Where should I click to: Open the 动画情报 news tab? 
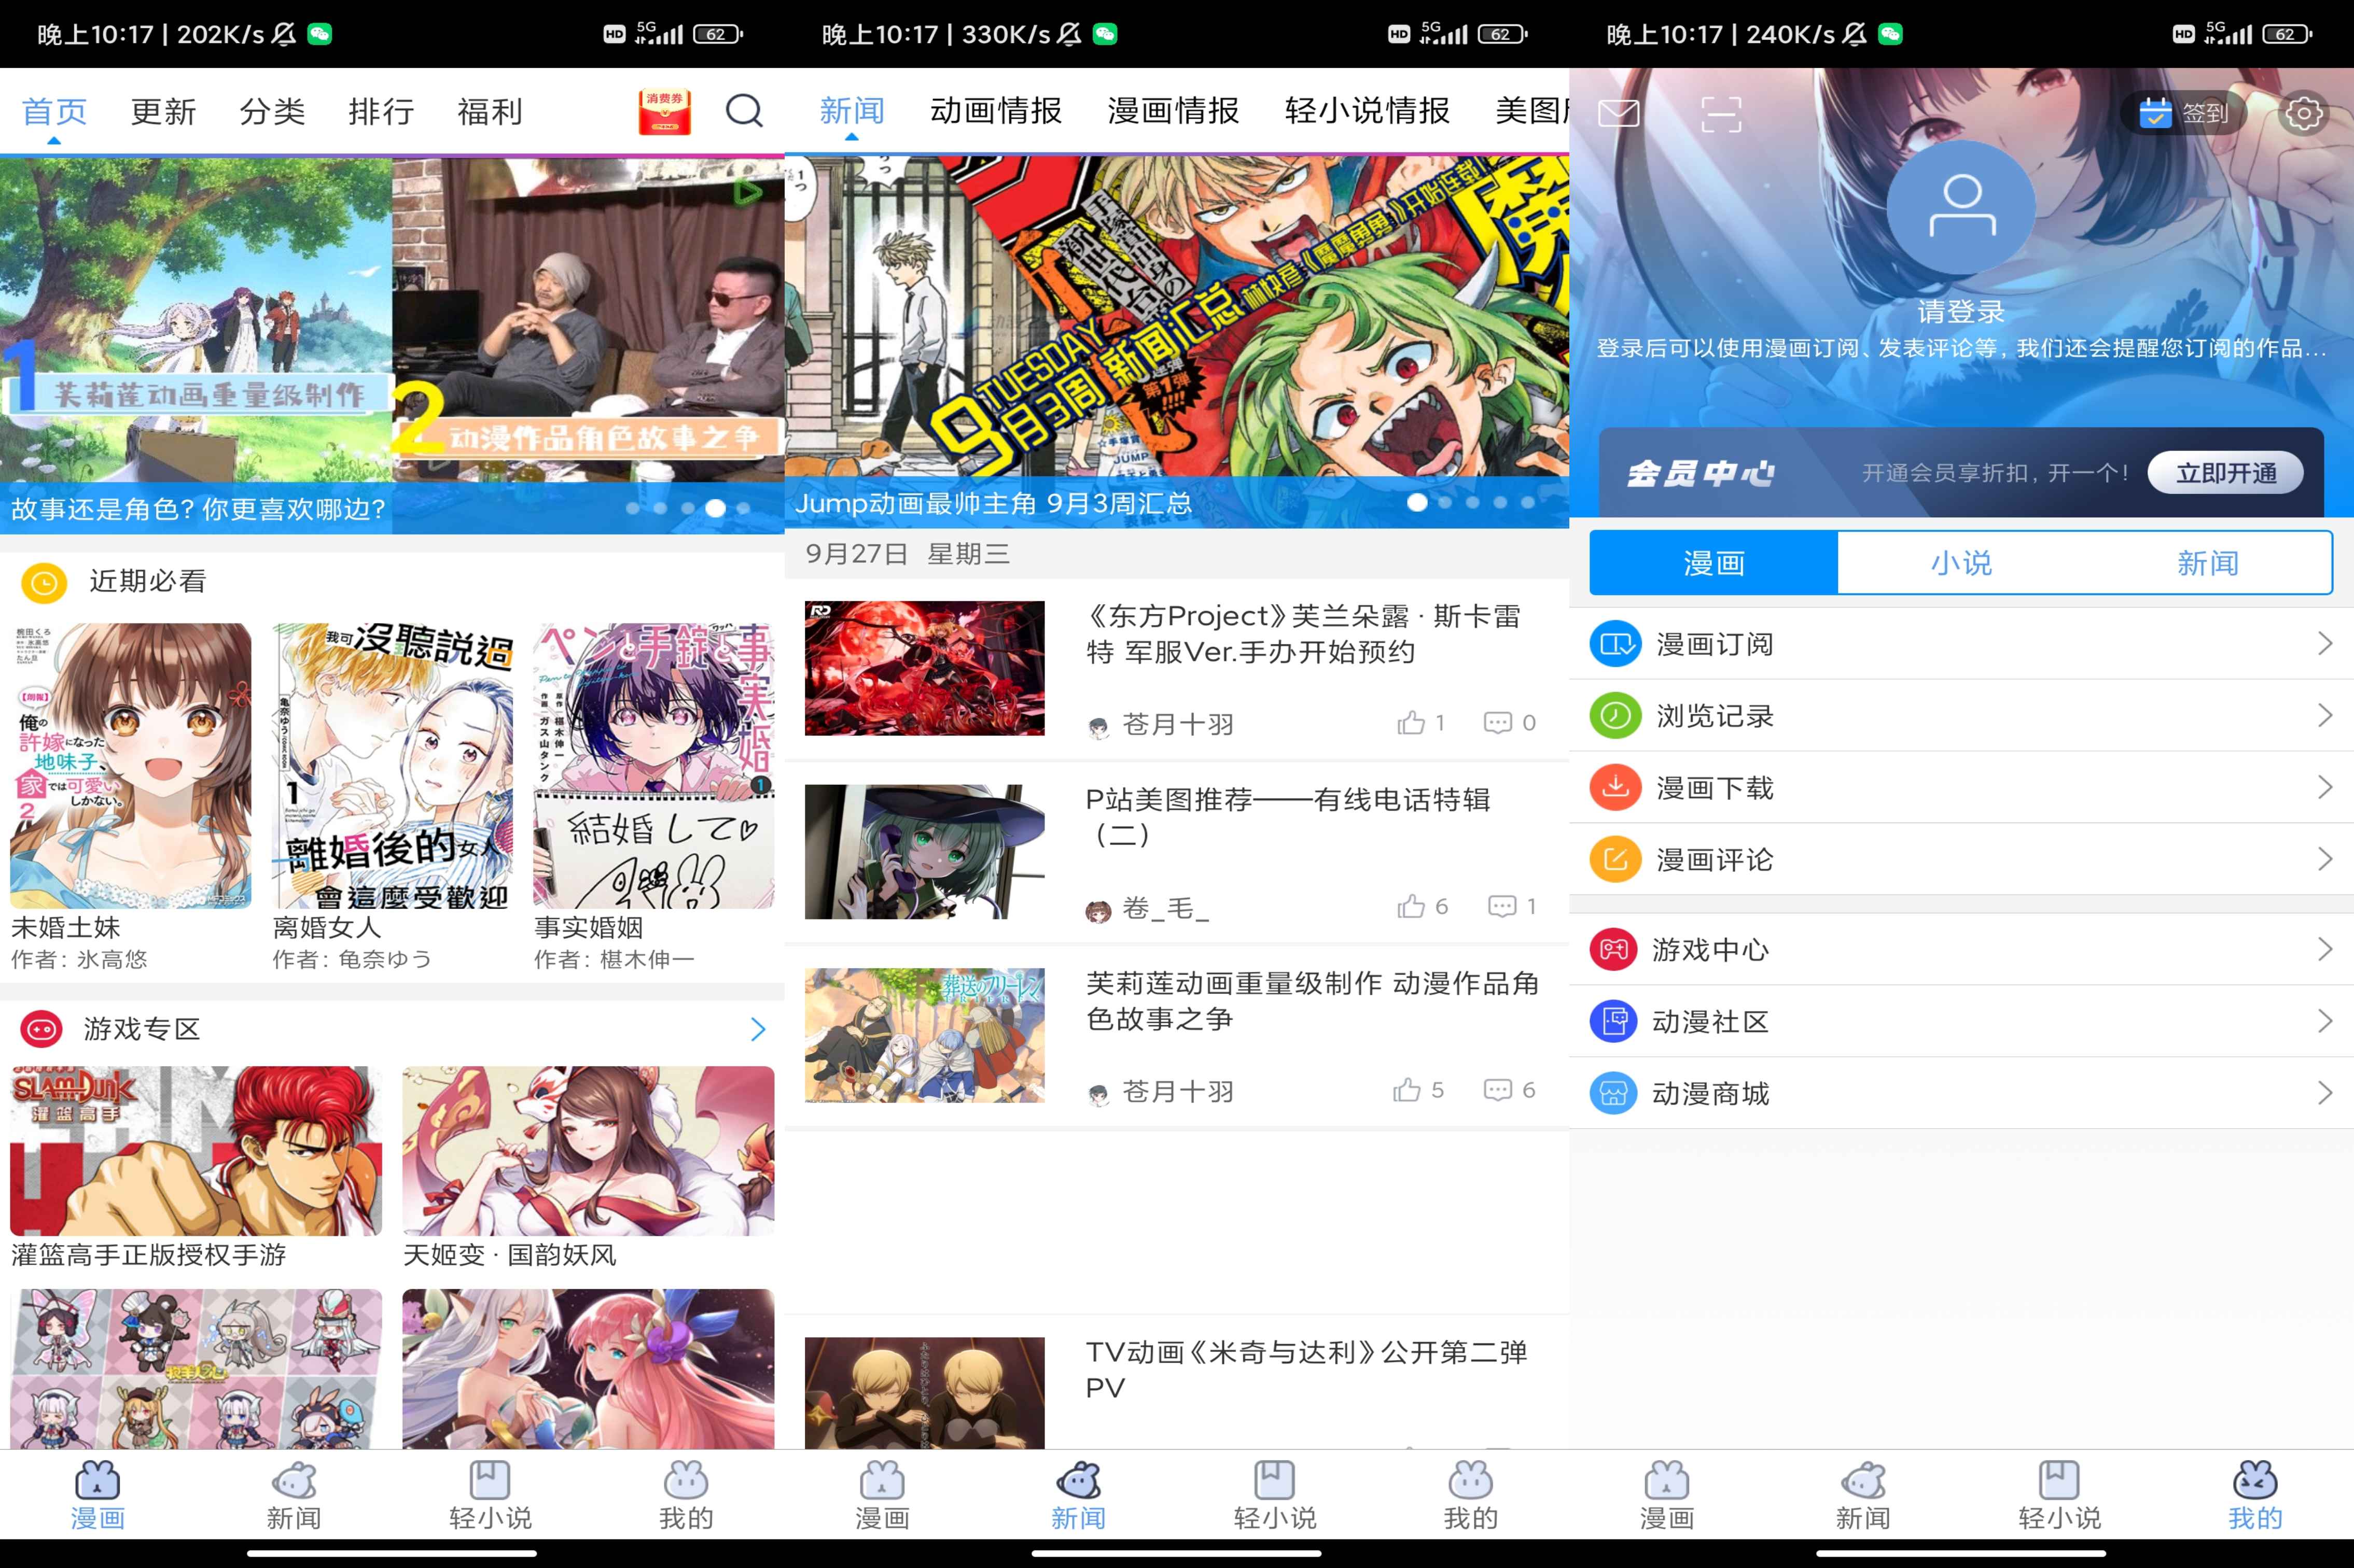[994, 111]
